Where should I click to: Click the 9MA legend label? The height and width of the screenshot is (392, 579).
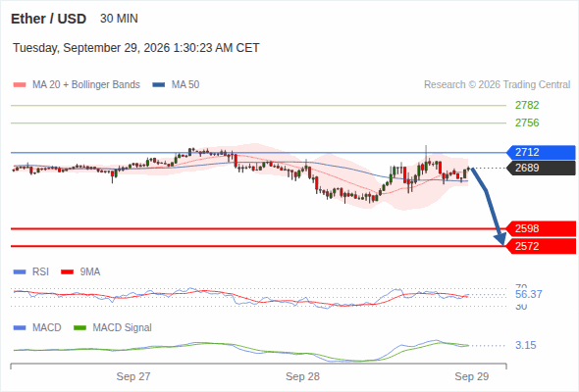click(x=90, y=271)
